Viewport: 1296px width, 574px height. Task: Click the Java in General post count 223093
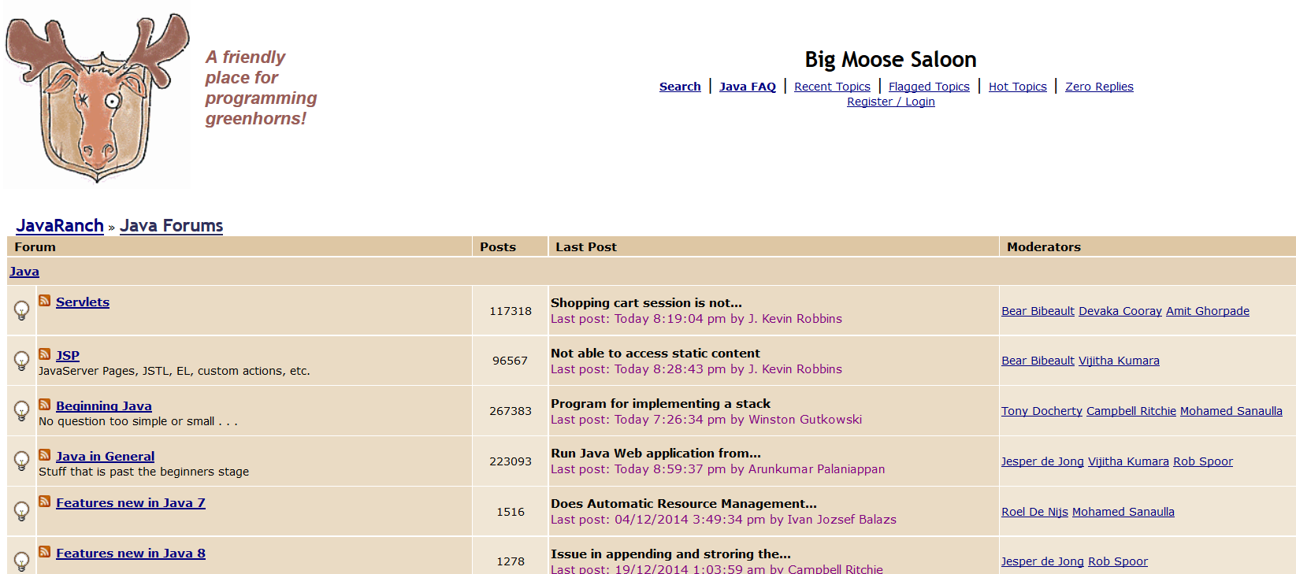tap(511, 461)
